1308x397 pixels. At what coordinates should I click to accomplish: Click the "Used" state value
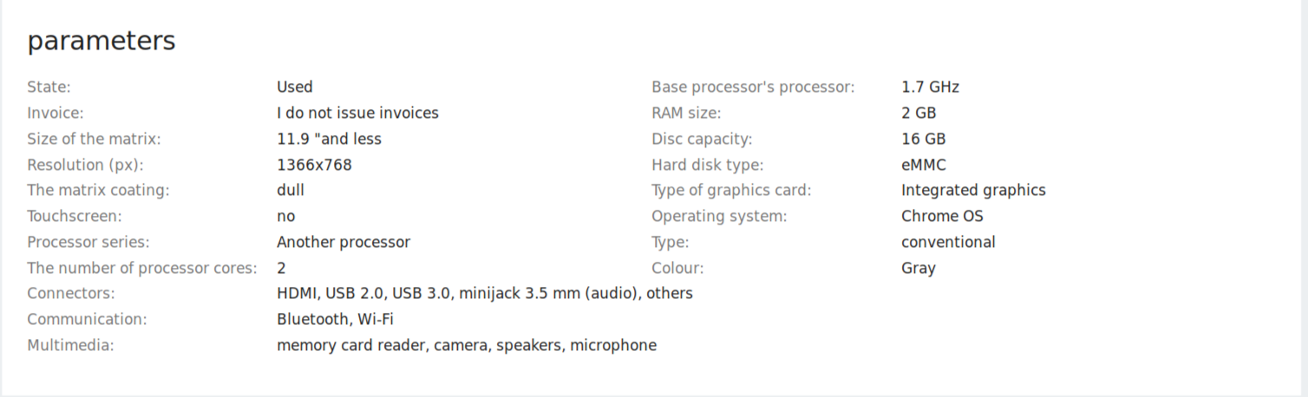point(295,87)
